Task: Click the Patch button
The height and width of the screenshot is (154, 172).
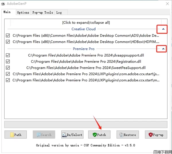Action: pyautogui.click(x=99, y=135)
